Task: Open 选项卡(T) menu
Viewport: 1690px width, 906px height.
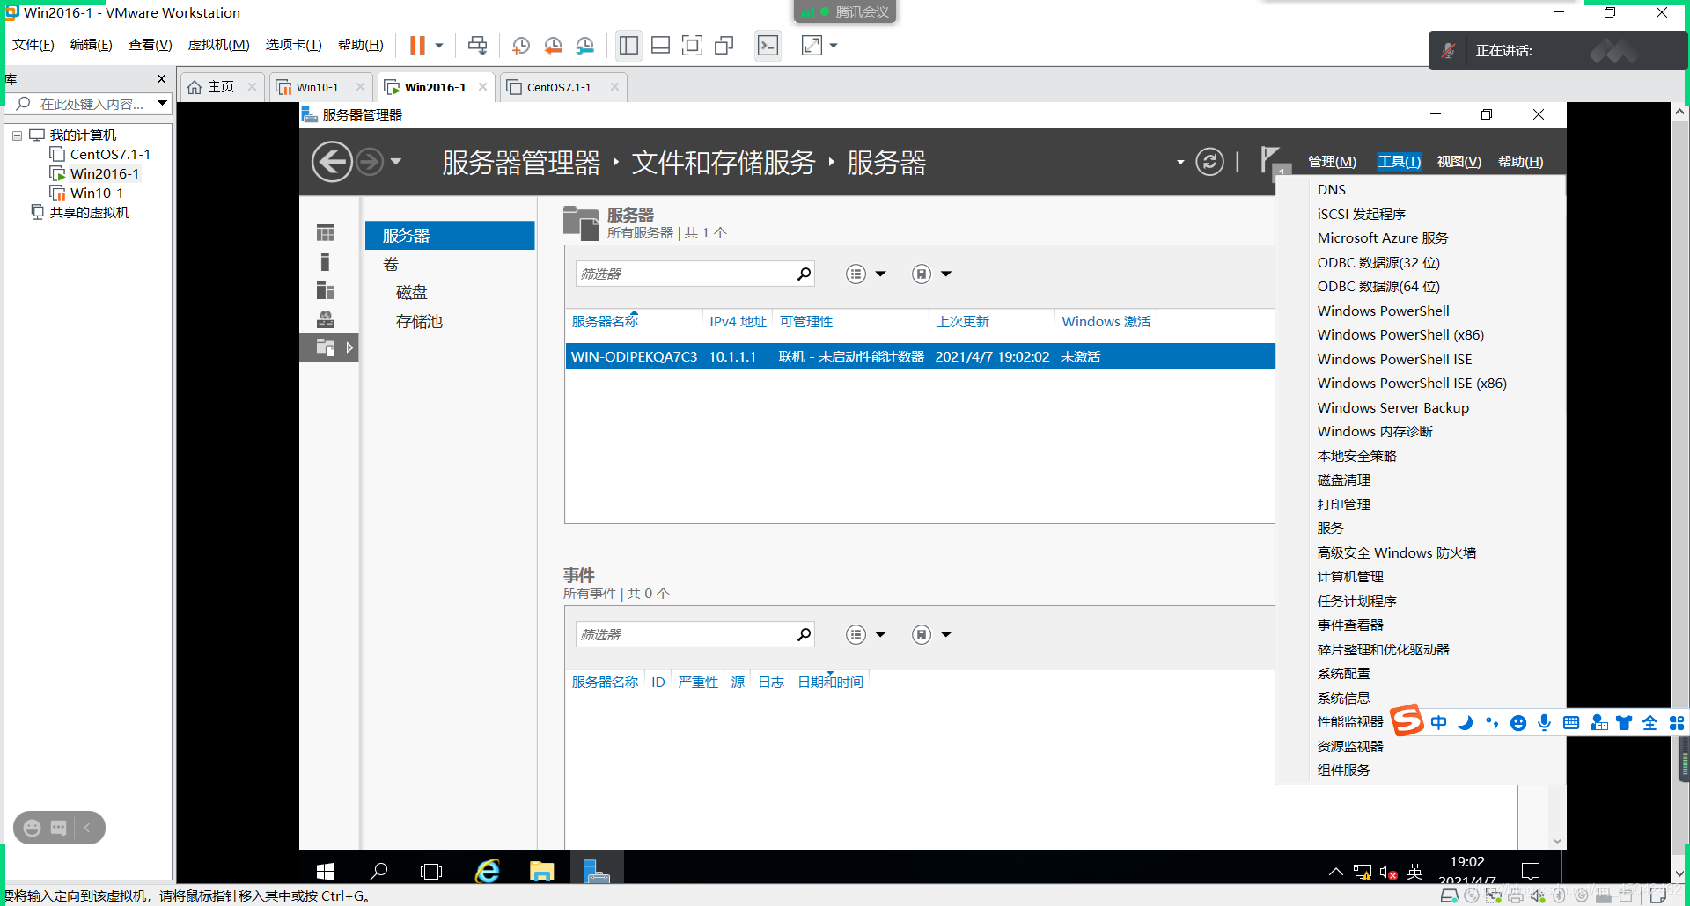Action: click(294, 45)
